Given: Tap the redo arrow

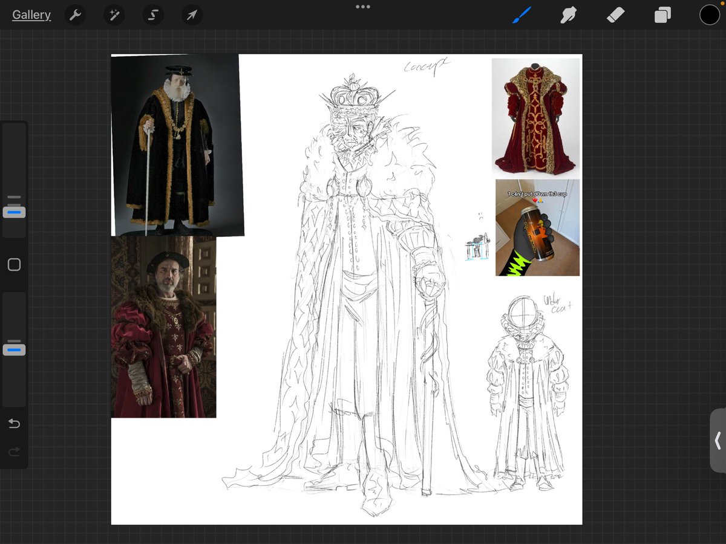Looking at the screenshot, I should (x=14, y=452).
